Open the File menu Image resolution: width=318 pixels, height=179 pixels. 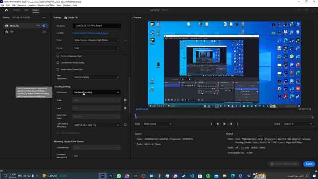pos(2,5)
